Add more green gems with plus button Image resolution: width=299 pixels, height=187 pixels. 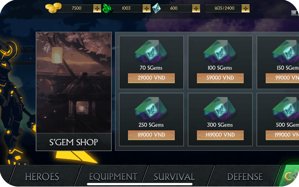147,8
